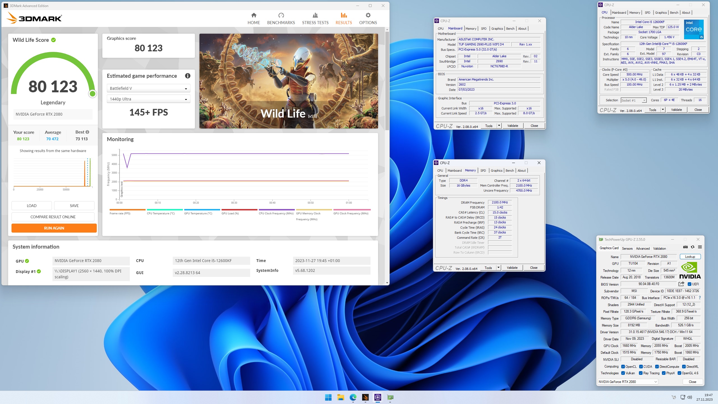Toggle PhysX checkbox in GPU-Z

[664, 373]
